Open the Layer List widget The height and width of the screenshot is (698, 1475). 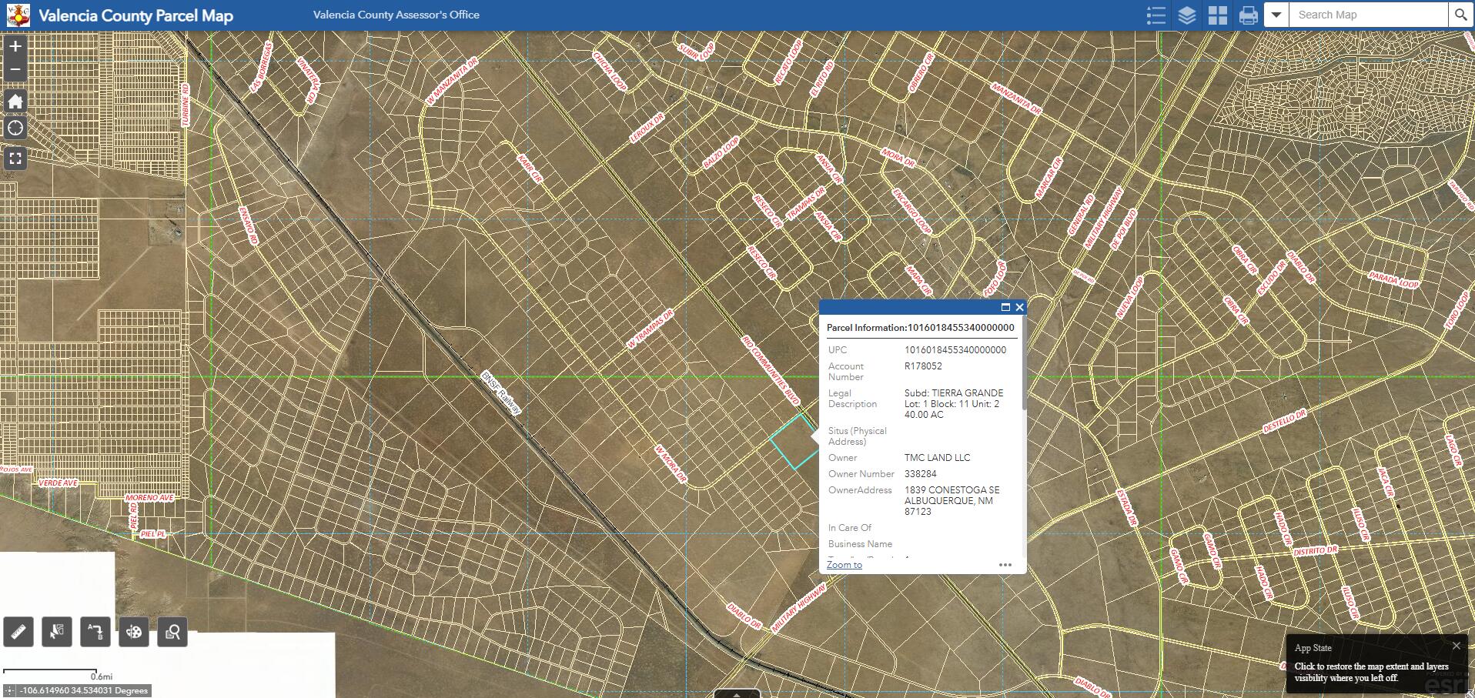pyautogui.click(x=1186, y=15)
